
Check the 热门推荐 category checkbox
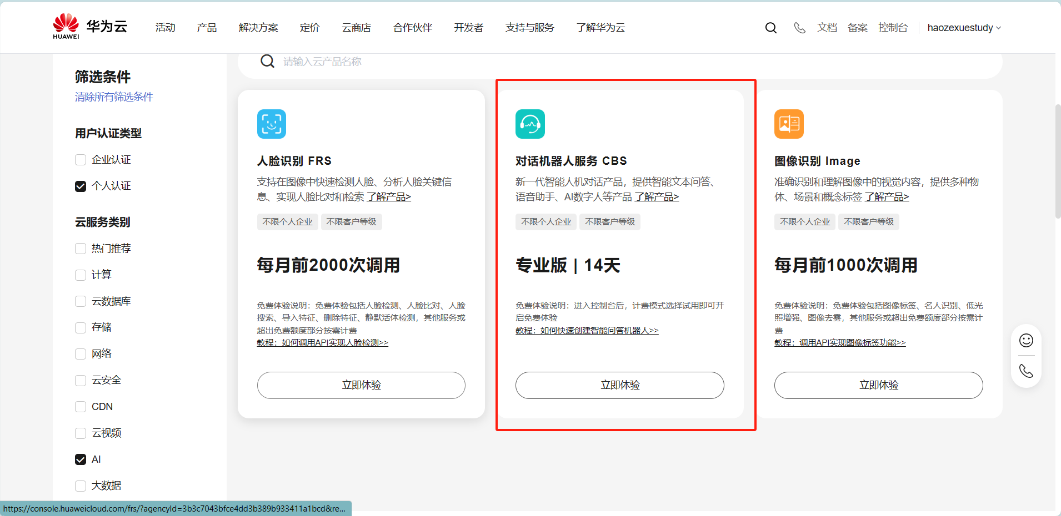click(x=81, y=249)
